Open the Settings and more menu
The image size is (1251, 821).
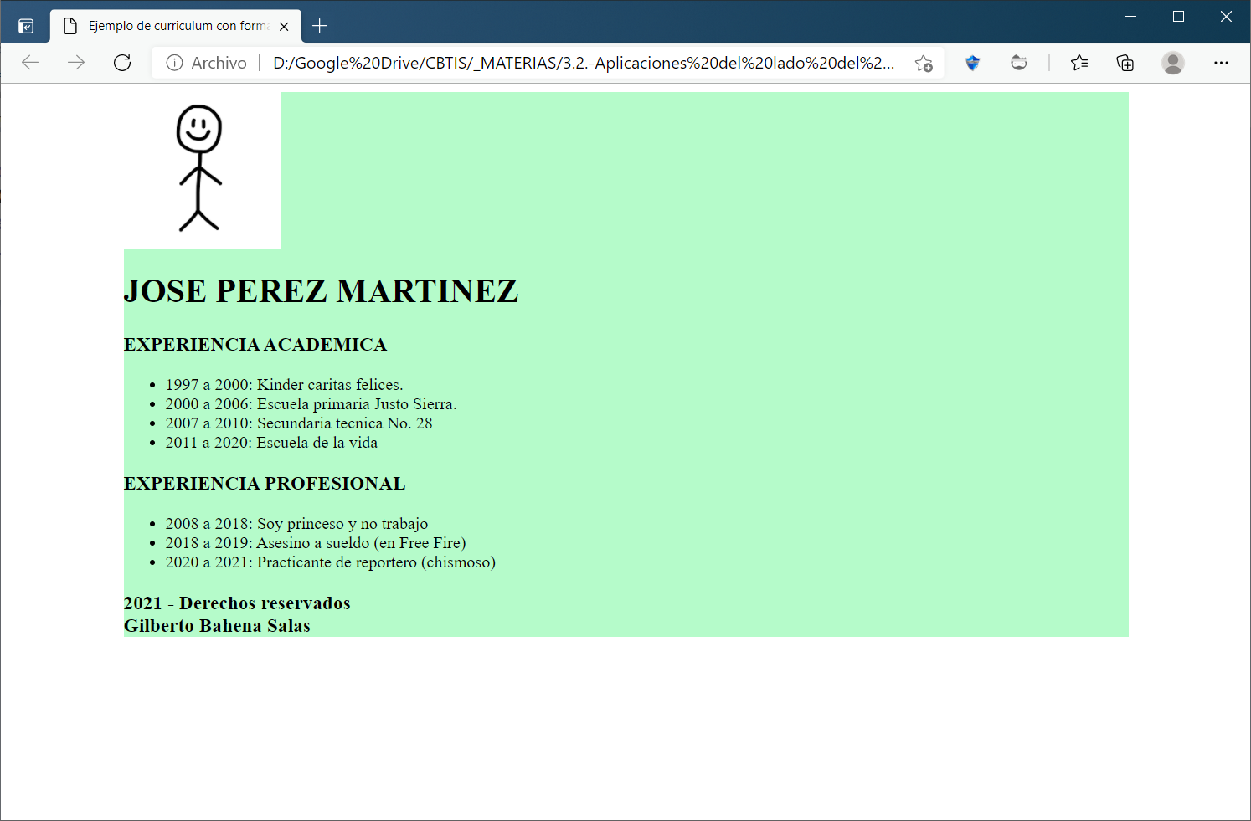click(x=1222, y=63)
